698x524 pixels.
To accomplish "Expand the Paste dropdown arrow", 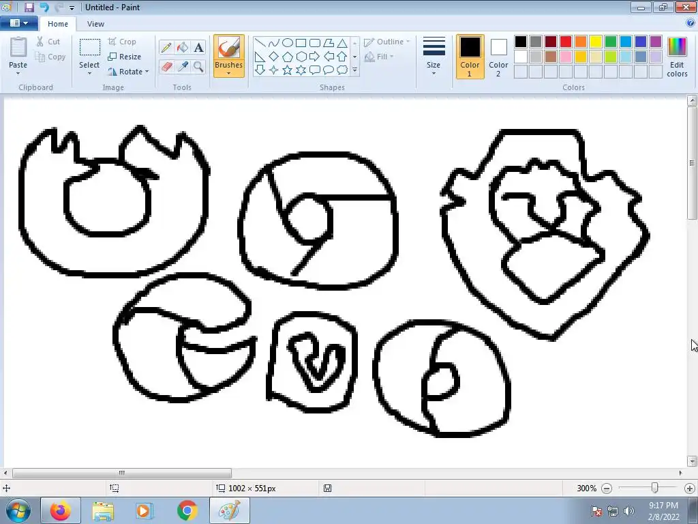I will pos(18,74).
